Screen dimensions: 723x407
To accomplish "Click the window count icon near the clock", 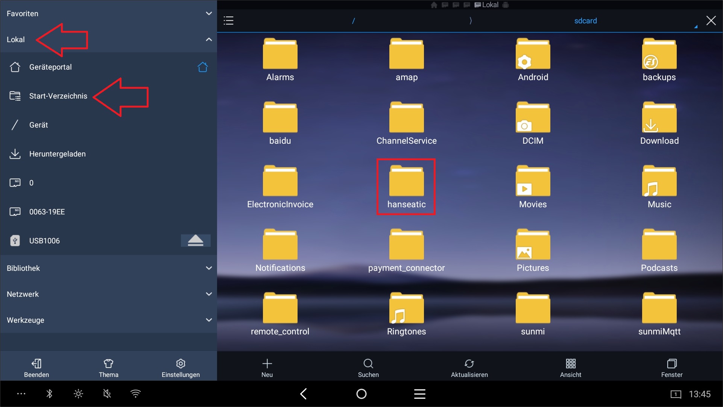I will click(676, 394).
